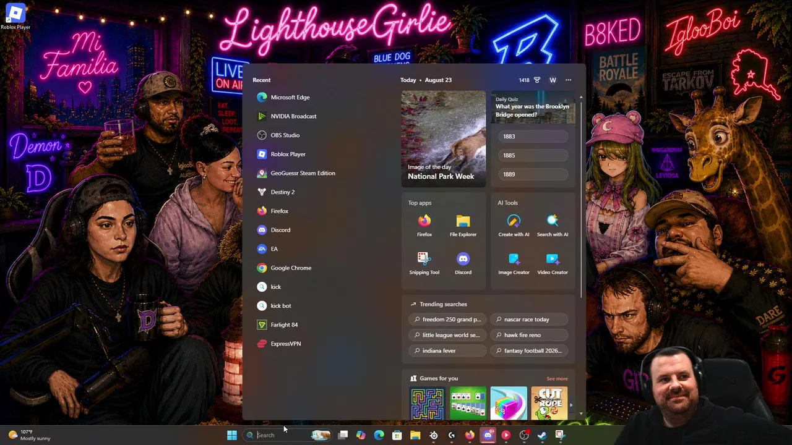Open File Explorer on the taskbar

[x=415, y=435]
